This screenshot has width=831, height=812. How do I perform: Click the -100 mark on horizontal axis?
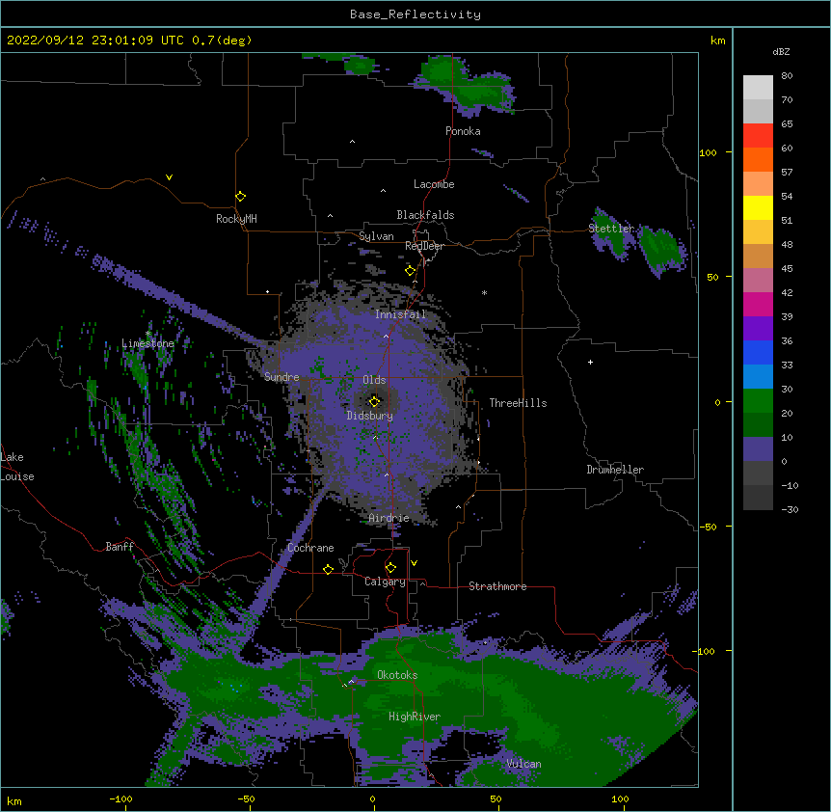(x=121, y=798)
